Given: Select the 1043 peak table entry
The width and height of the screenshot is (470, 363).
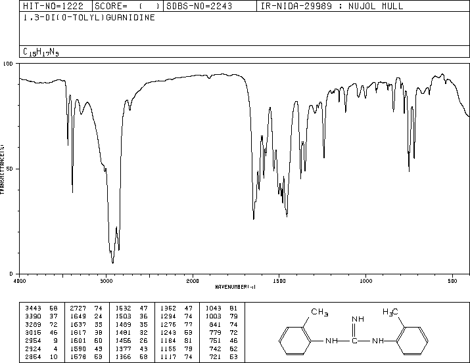Looking at the screenshot, I should 222,309.
